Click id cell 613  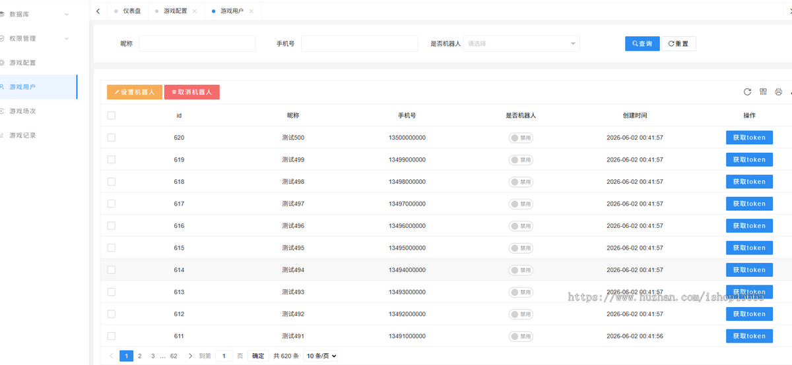[x=180, y=292]
